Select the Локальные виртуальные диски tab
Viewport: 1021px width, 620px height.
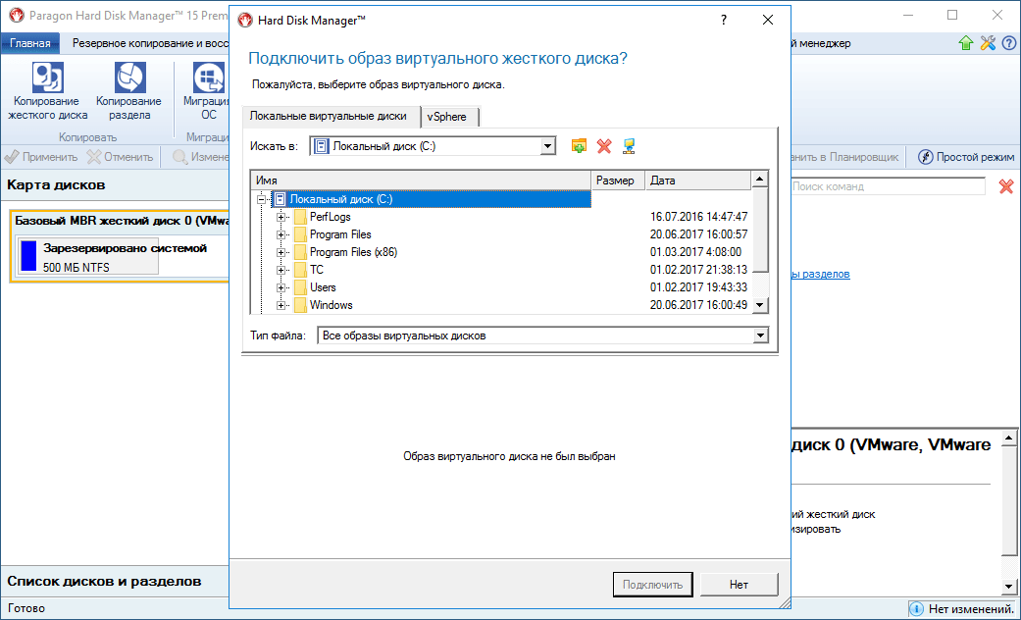click(x=329, y=116)
